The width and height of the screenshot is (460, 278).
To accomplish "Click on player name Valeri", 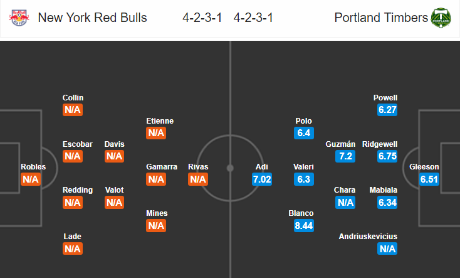I will point(303,167).
